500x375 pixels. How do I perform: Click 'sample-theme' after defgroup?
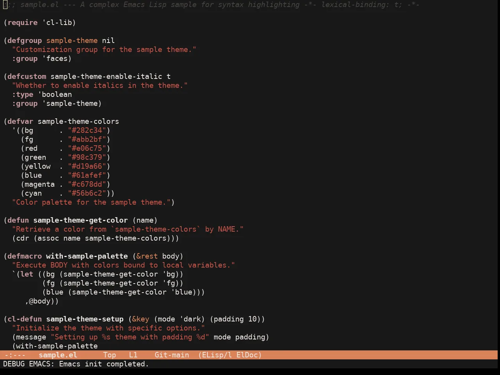pyautogui.click(x=72, y=41)
